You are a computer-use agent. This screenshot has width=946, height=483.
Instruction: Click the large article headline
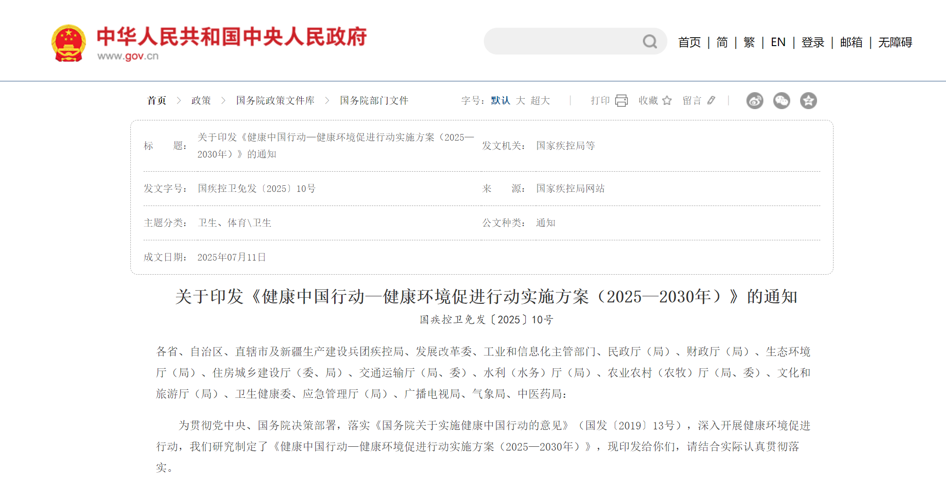coord(486,297)
